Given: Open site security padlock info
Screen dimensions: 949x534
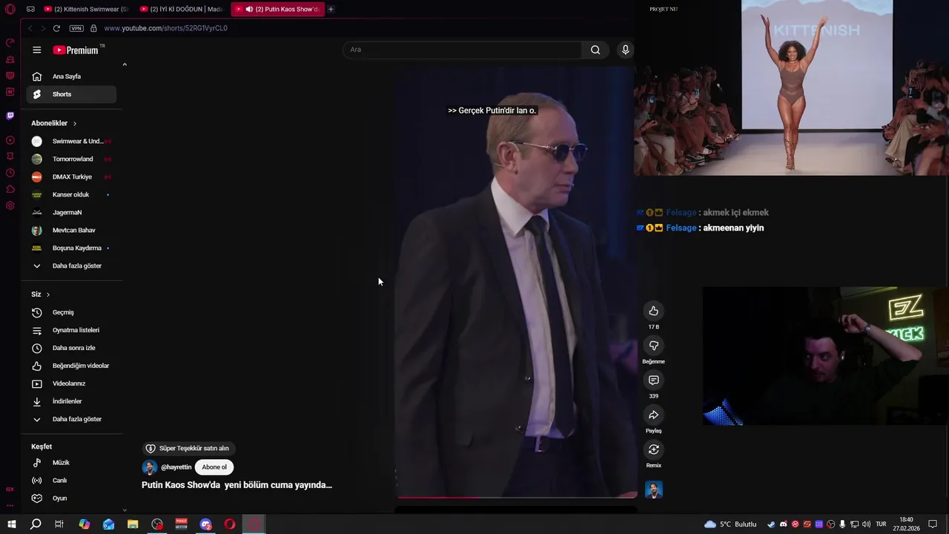Looking at the screenshot, I should click(93, 28).
